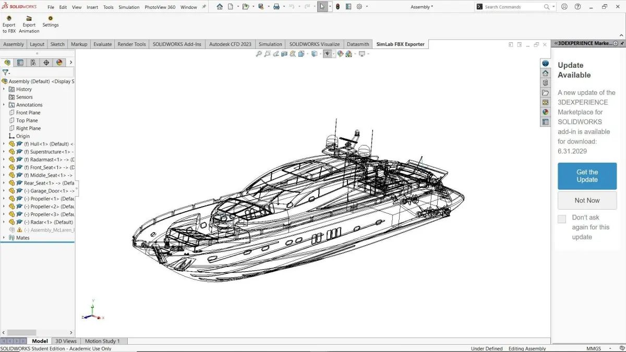Show more manager tabs with the chevron

tap(71, 63)
